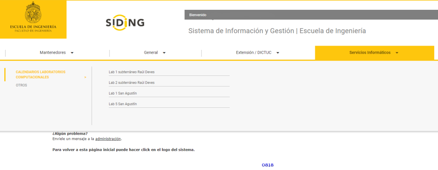
Task: Open the General menu
Action: pos(151,52)
